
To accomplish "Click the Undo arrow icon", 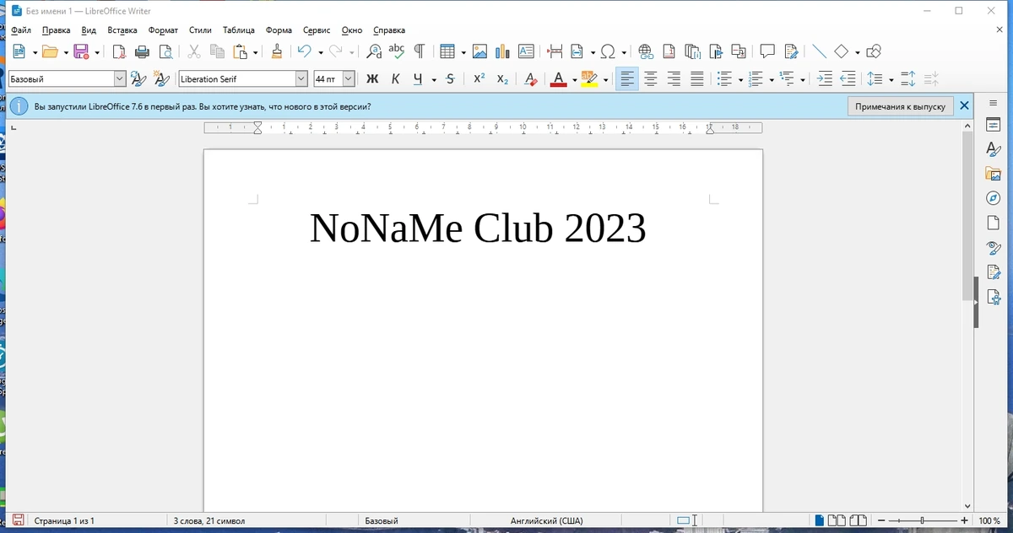I will tap(304, 51).
